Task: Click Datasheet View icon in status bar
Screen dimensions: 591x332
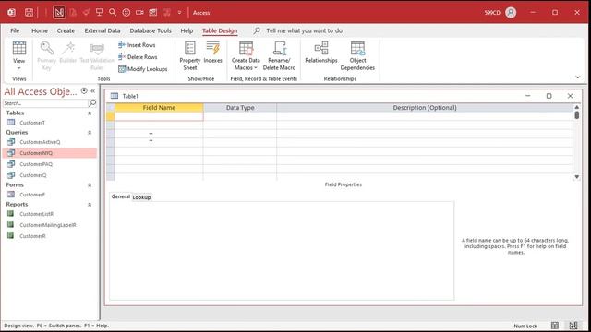Action: tap(555, 326)
